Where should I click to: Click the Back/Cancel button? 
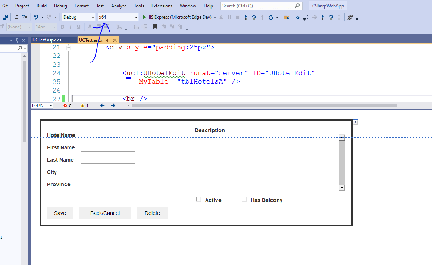tap(105, 213)
